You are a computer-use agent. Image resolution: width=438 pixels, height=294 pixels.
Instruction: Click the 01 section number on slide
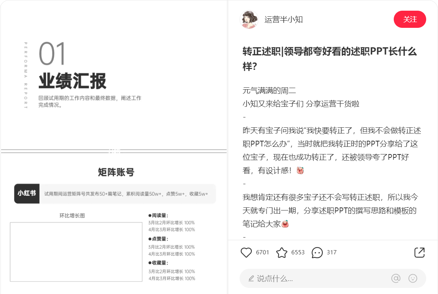click(52, 53)
